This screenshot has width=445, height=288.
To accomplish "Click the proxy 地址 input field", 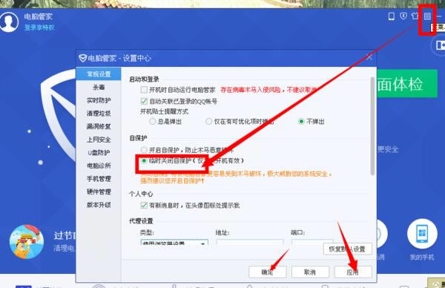I will click(249, 242).
